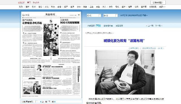Open the 教育 channel in the navigation bar
181x104 pixels.
tap(59, 7)
